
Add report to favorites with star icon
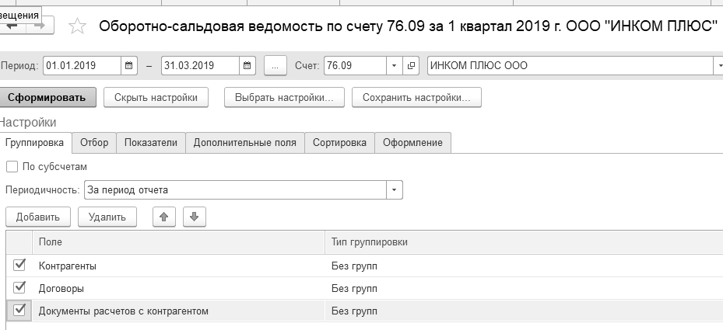[77, 26]
